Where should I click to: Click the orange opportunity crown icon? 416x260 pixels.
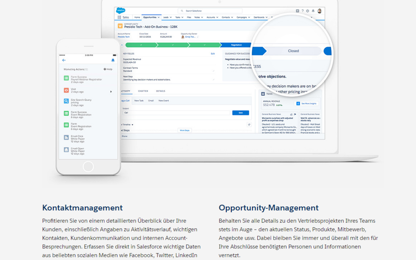click(x=120, y=26)
